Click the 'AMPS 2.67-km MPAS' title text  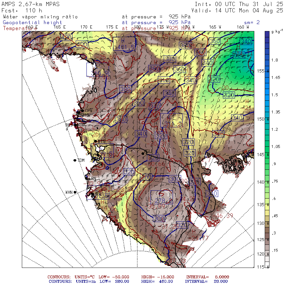[x=30, y=4]
